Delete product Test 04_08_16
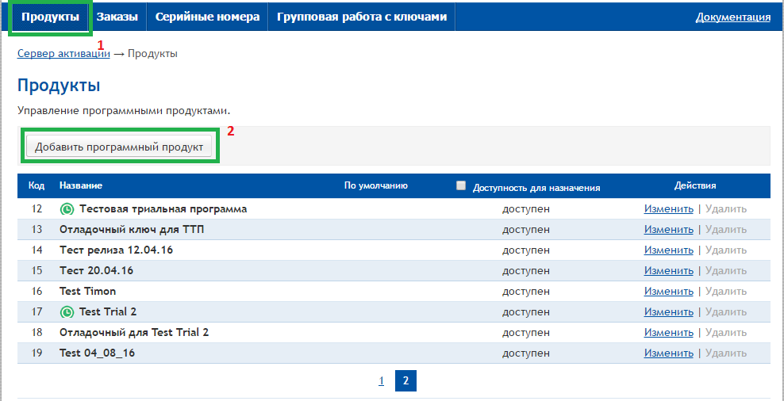This screenshot has height=401, width=784. (x=725, y=353)
